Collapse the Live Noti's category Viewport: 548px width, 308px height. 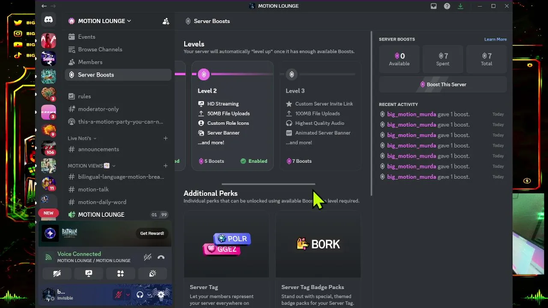pos(82,138)
